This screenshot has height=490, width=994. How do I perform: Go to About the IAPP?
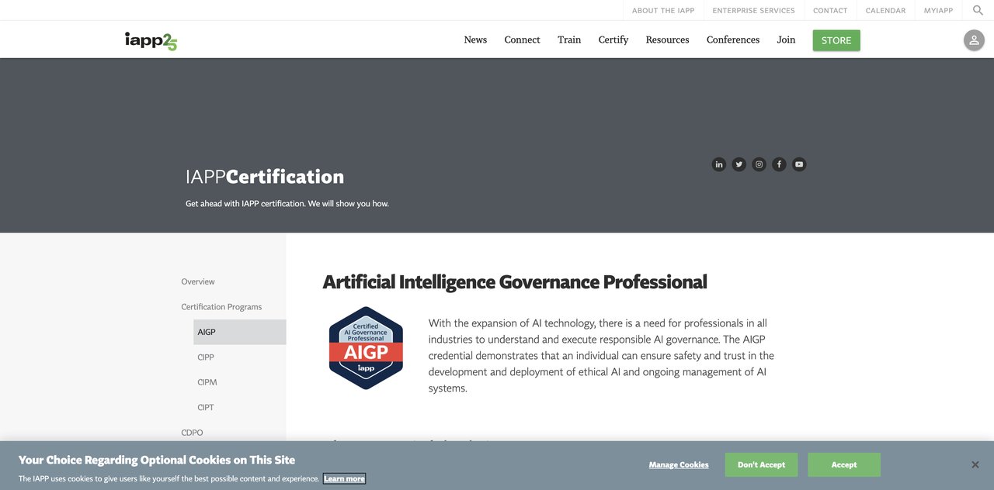tap(662, 11)
